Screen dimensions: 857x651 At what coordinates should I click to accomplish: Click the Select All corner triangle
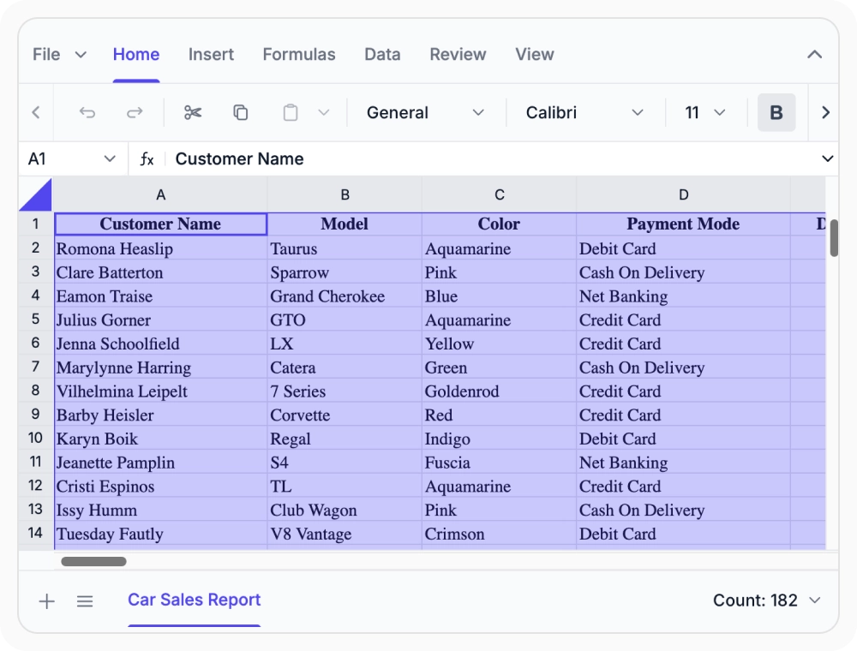[36, 195]
